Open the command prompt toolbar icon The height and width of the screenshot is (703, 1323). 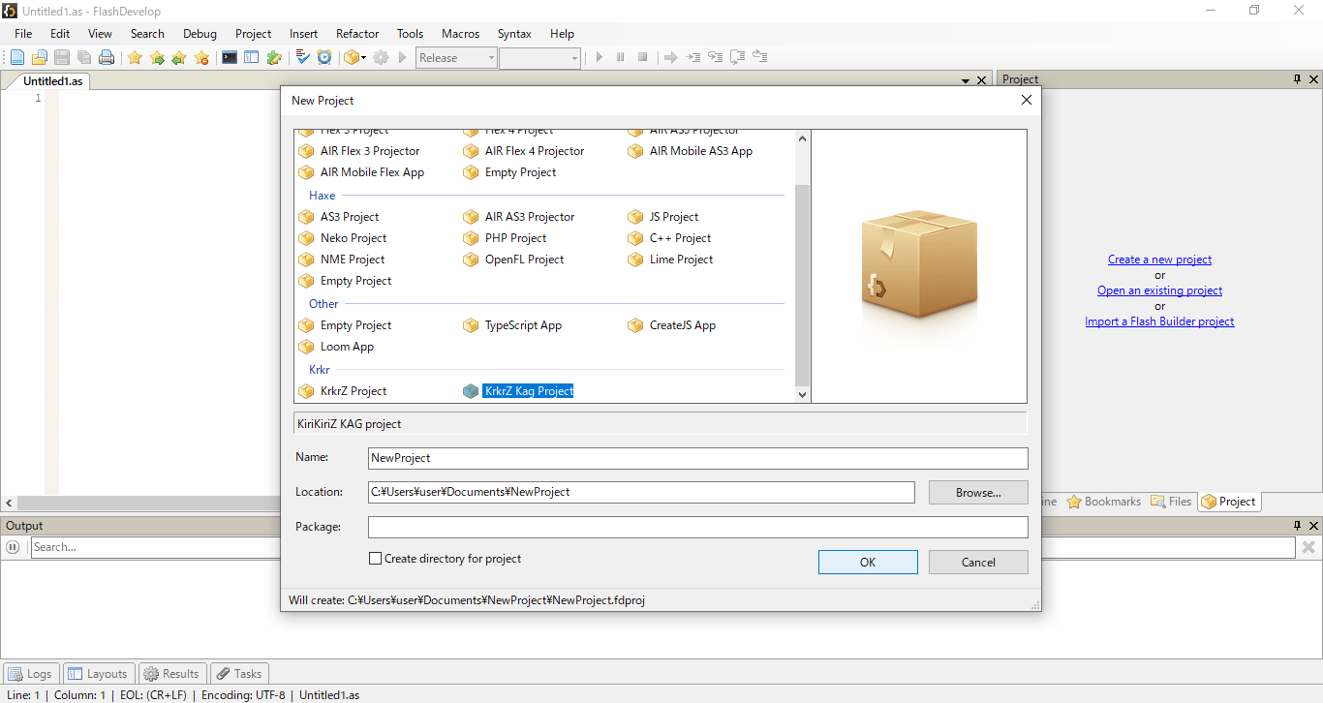click(230, 58)
